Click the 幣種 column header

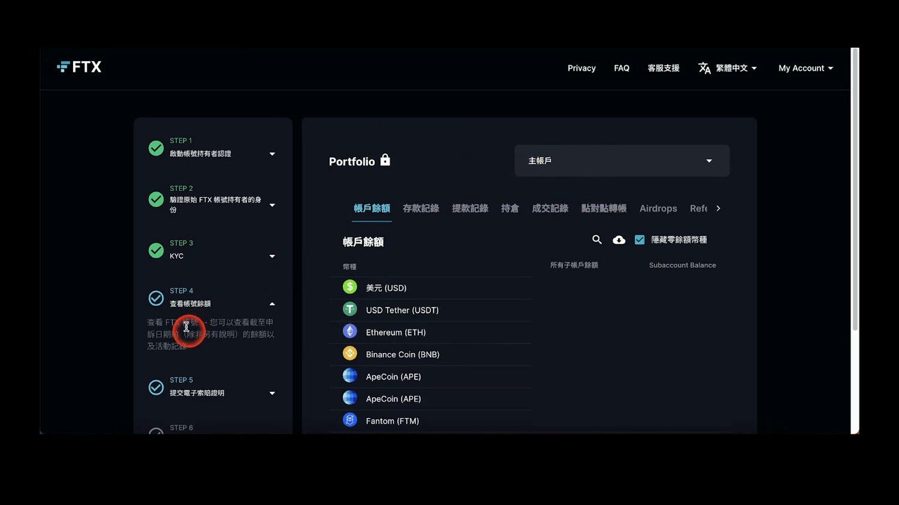[349, 266]
